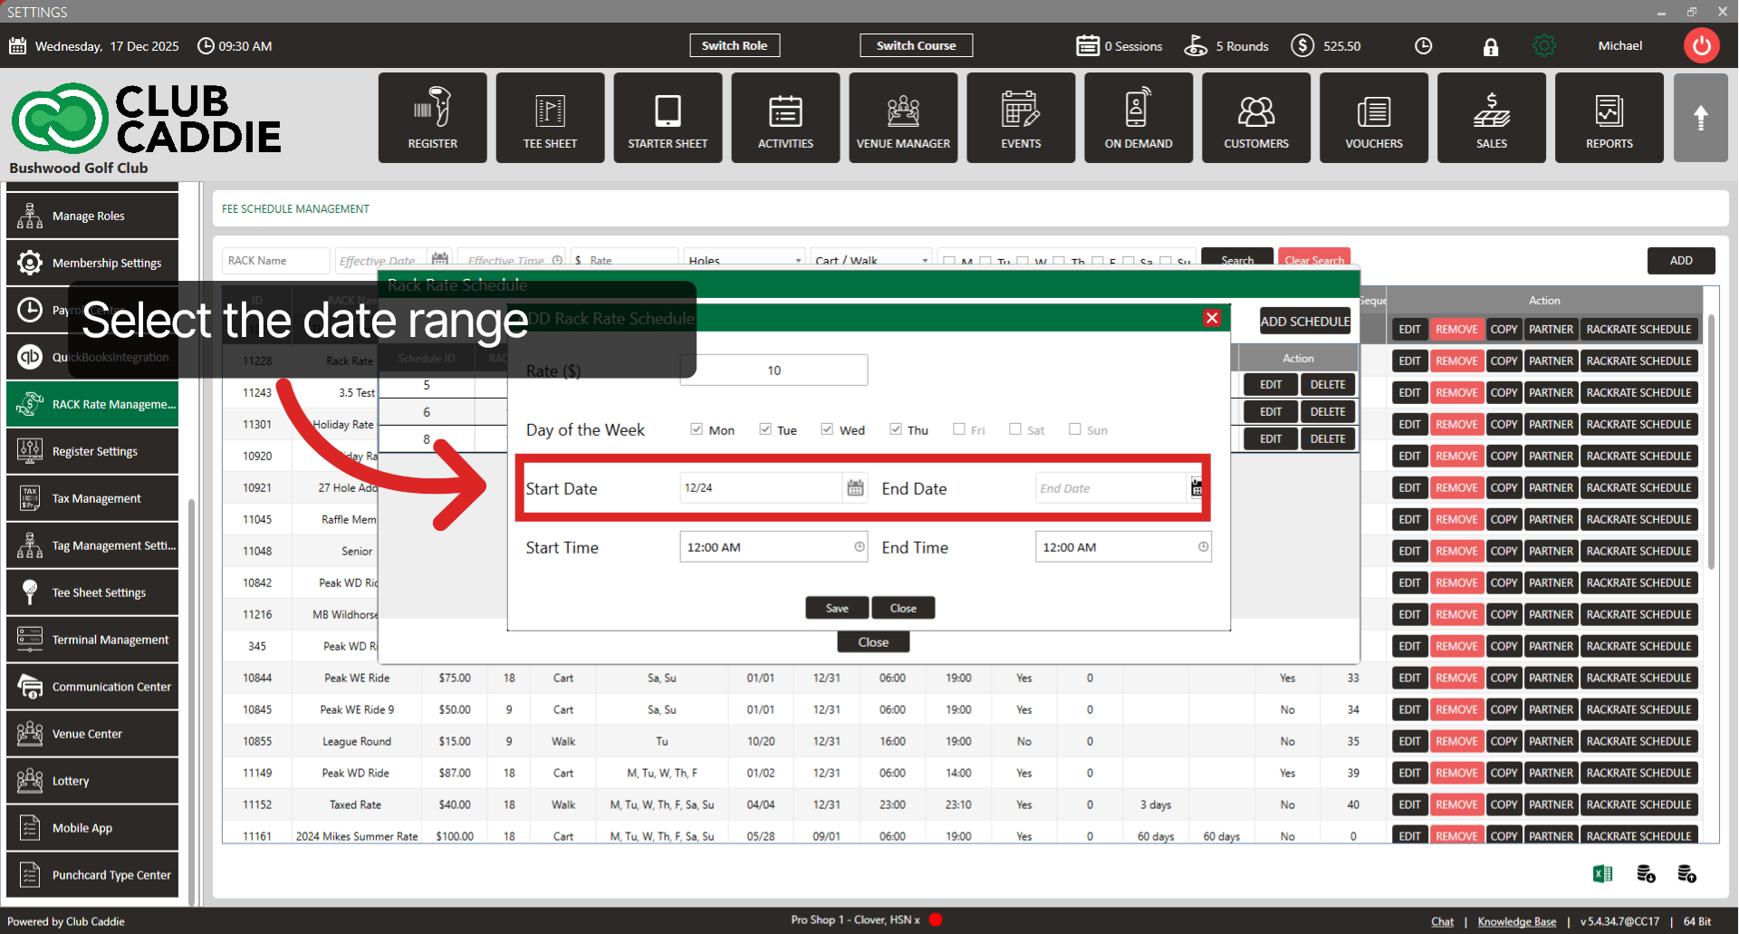Screen dimensions: 1739x934
Task: Open the End Time picker dropdown
Action: [1203, 547]
